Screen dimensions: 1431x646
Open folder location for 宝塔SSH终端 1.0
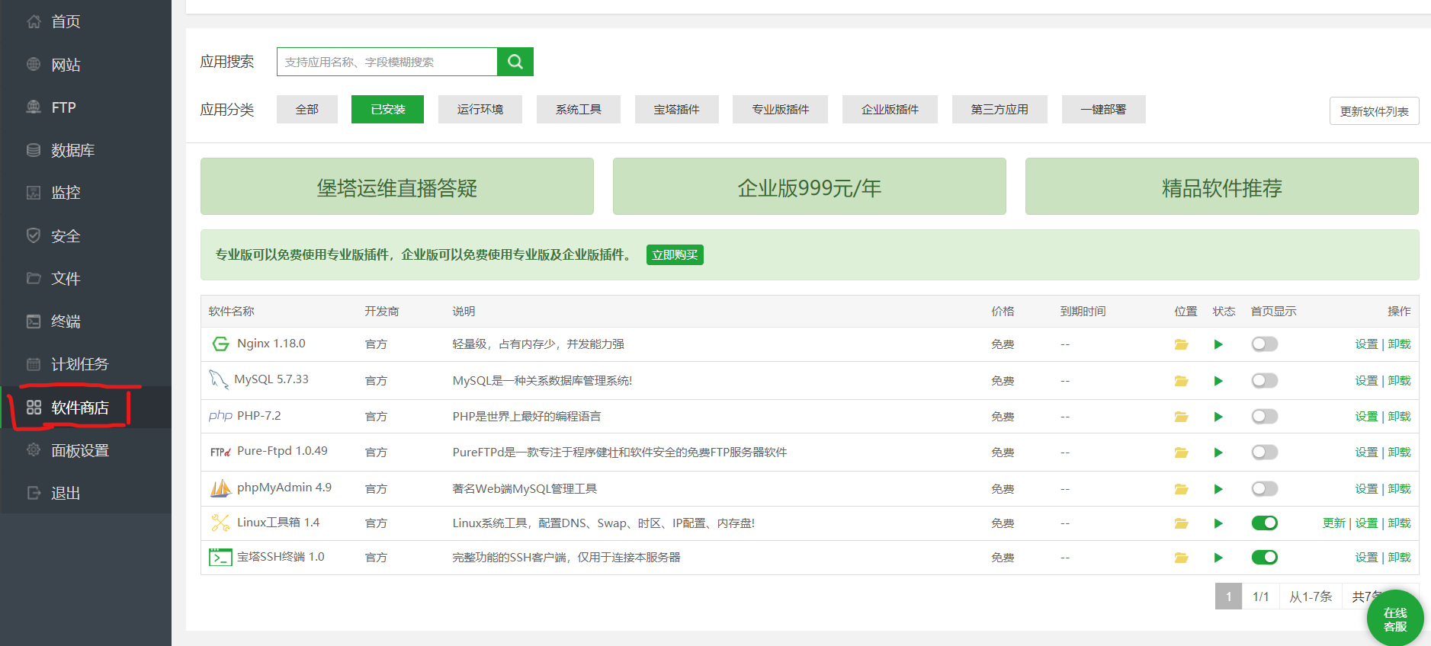coord(1182,558)
